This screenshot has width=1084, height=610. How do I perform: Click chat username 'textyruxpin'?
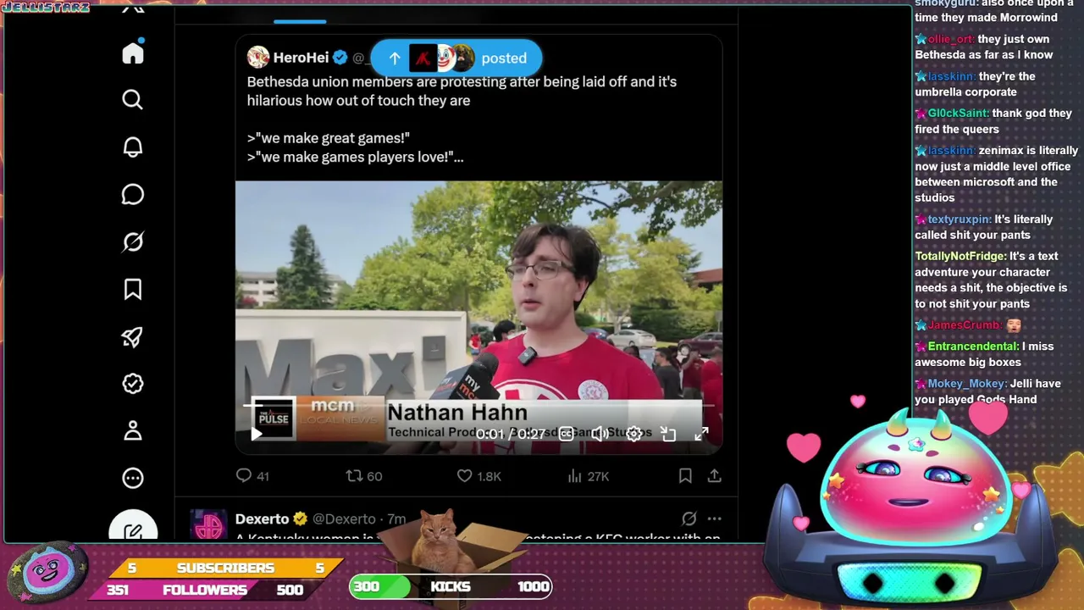click(960, 219)
